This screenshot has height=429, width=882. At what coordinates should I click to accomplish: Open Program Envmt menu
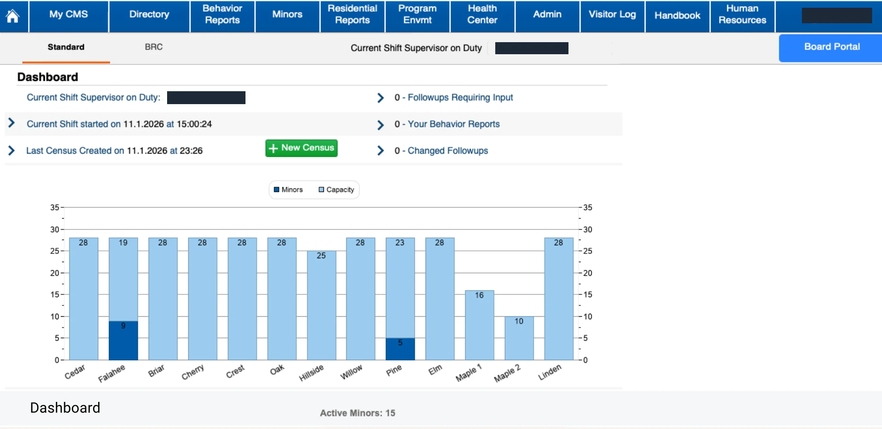pos(417,16)
